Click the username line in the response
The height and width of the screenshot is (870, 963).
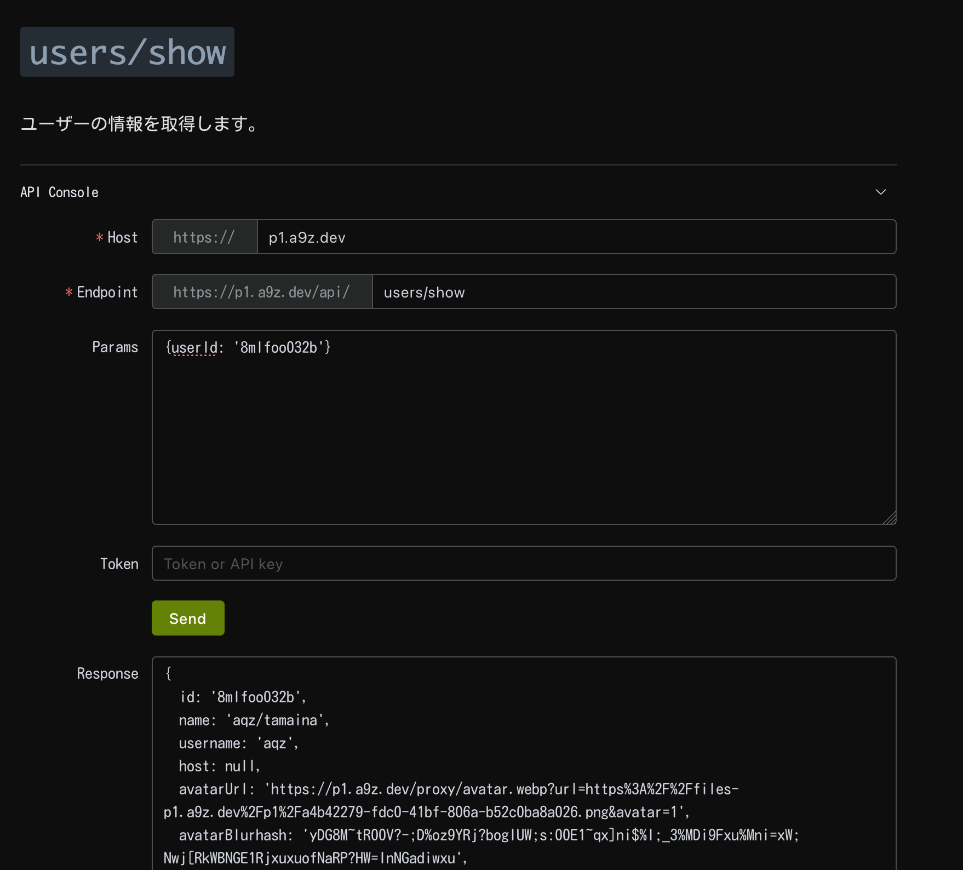238,743
